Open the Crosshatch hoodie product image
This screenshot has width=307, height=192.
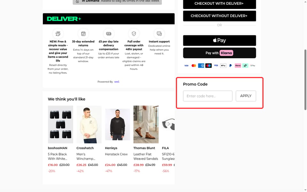(x=89, y=124)
